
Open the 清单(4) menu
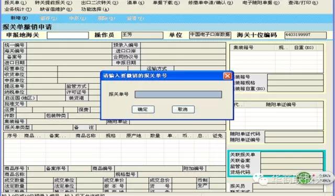tap(136, 3)
